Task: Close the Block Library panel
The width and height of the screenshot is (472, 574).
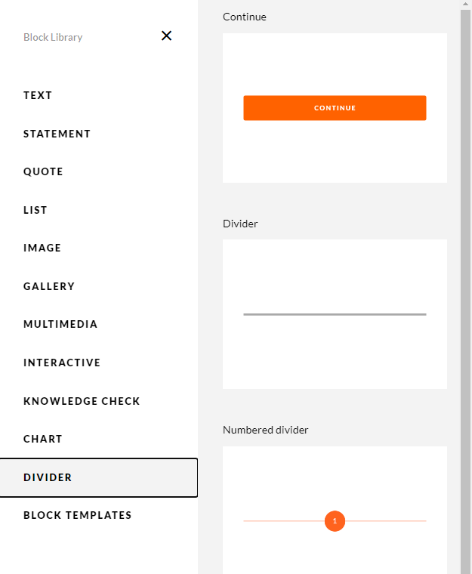Action: [x=166, y=35]
